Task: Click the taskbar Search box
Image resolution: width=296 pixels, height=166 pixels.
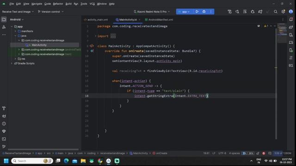Action: 32,161
